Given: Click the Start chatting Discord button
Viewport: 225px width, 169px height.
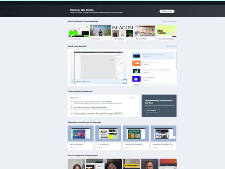Looking at the screenshot, I should pyautogui.click(x=152, y=111).
